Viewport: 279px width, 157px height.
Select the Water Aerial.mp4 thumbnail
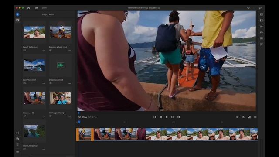click(34, 131)
